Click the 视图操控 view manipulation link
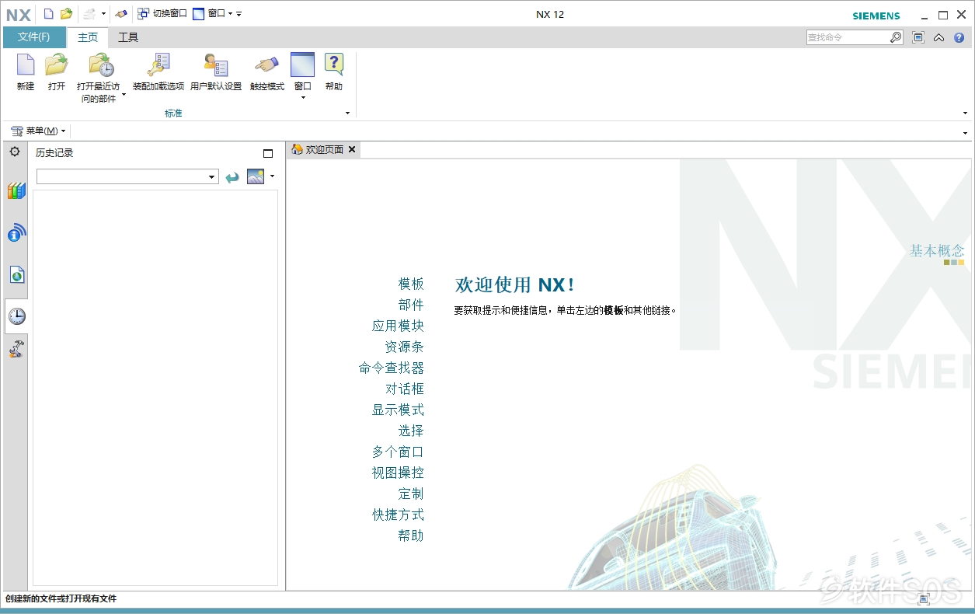Viewport: 975px width, 614px height. coord(398,473)
